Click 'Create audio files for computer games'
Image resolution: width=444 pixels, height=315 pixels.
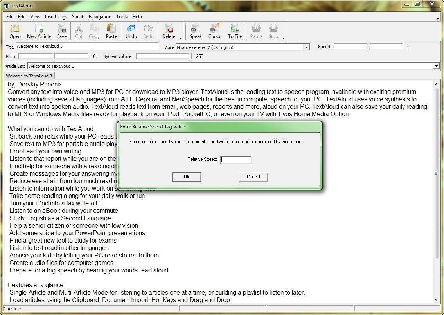[61, 263]
